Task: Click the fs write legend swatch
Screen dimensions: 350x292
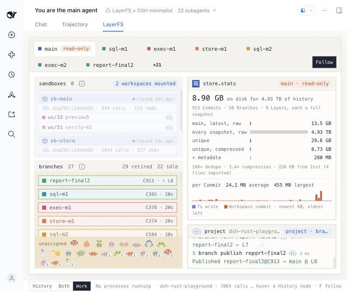Action: pos(194,207)
